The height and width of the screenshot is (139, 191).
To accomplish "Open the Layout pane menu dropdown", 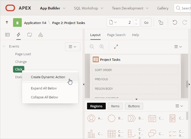I will 178,47.
